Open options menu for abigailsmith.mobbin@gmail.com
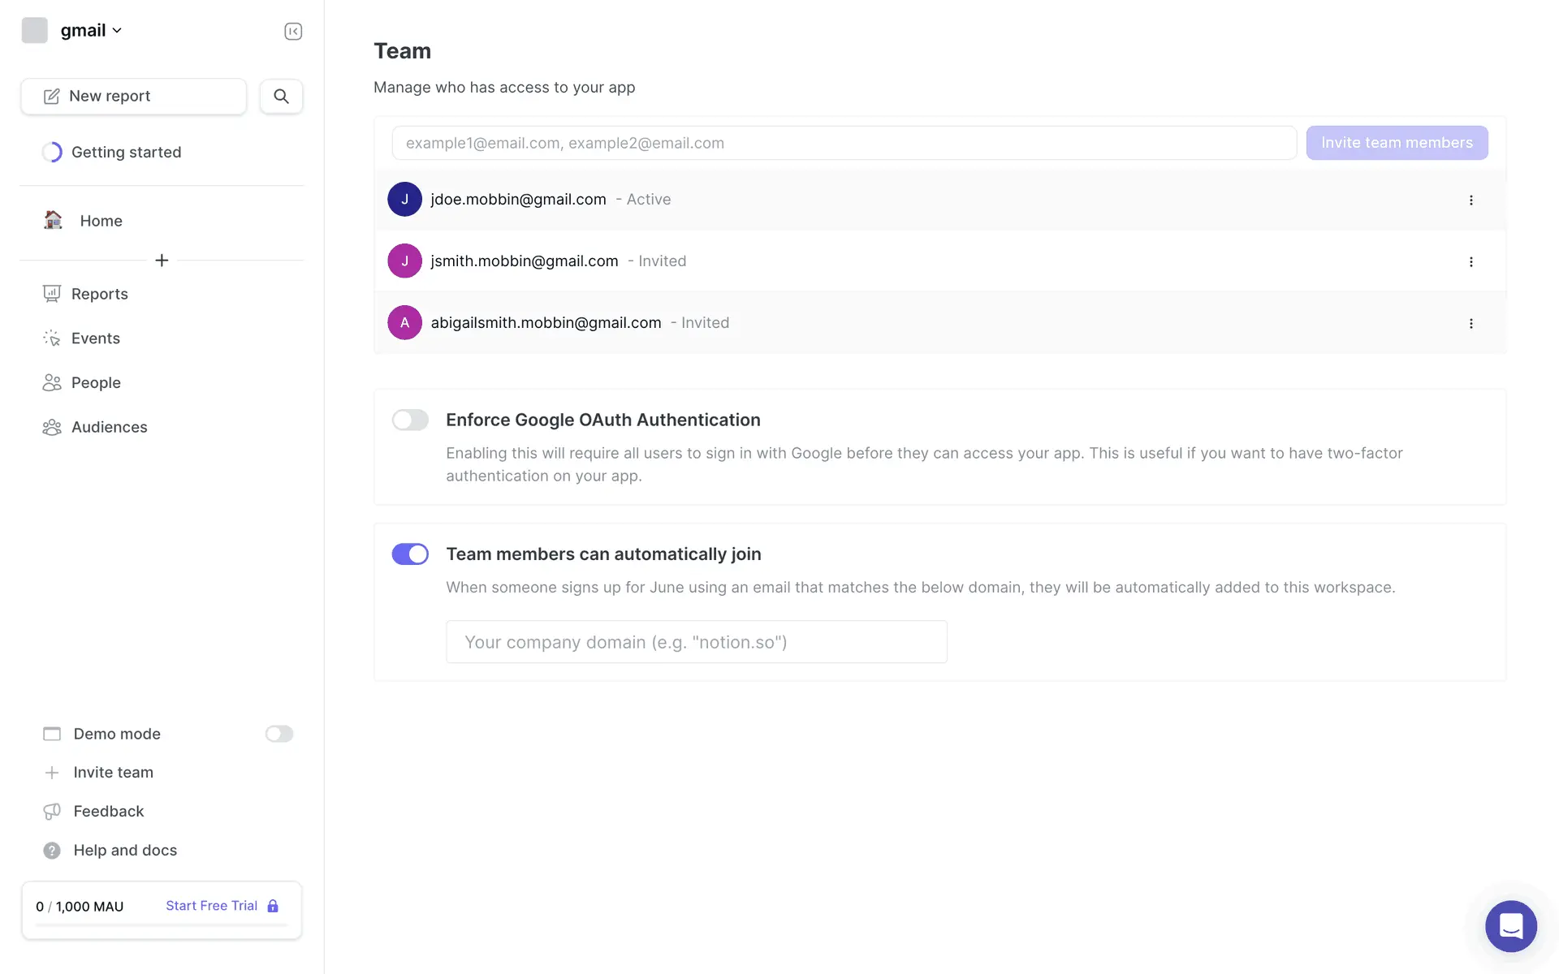Screen dimensions: 1559x974 (x=1470, y=324)
